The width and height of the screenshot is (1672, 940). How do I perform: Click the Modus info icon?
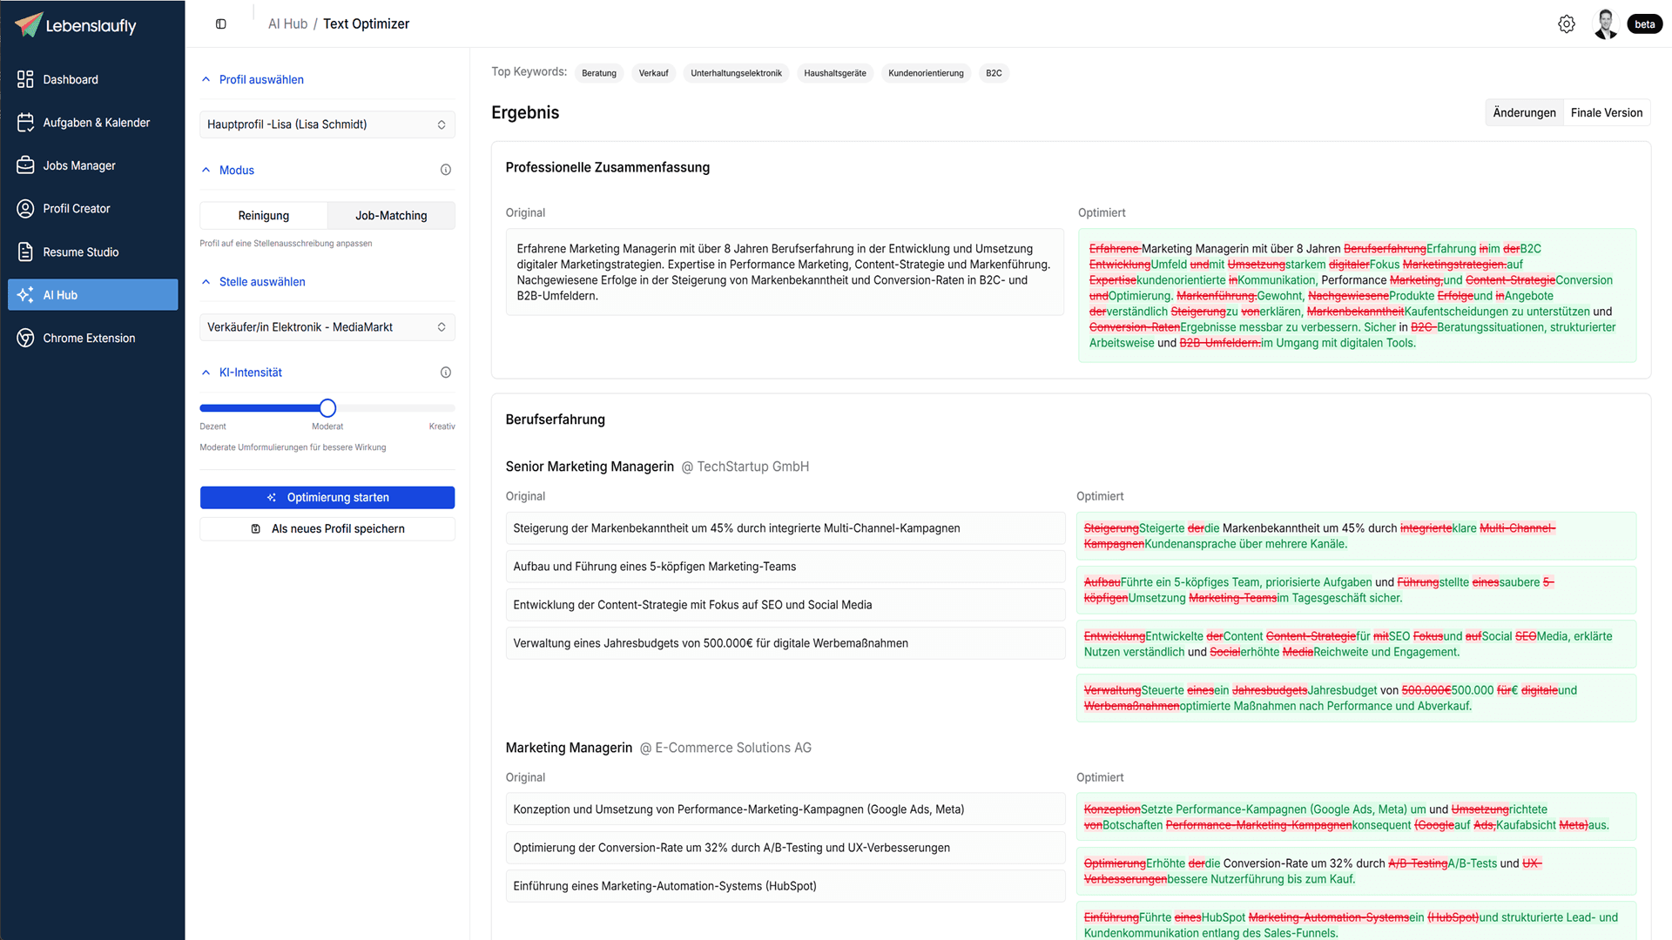446,170
